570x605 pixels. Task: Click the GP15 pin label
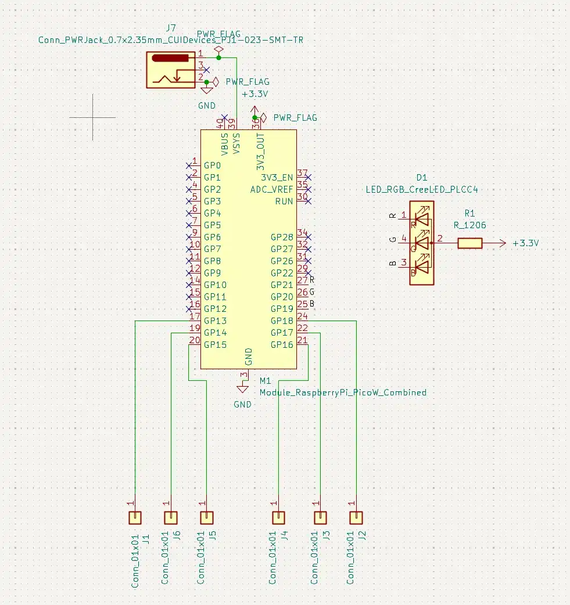click(x=215, y=345)
